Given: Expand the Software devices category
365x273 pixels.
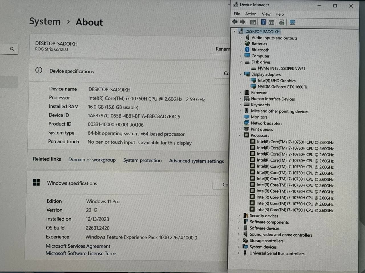Looking at the screenshot, I should pos(239,228).
